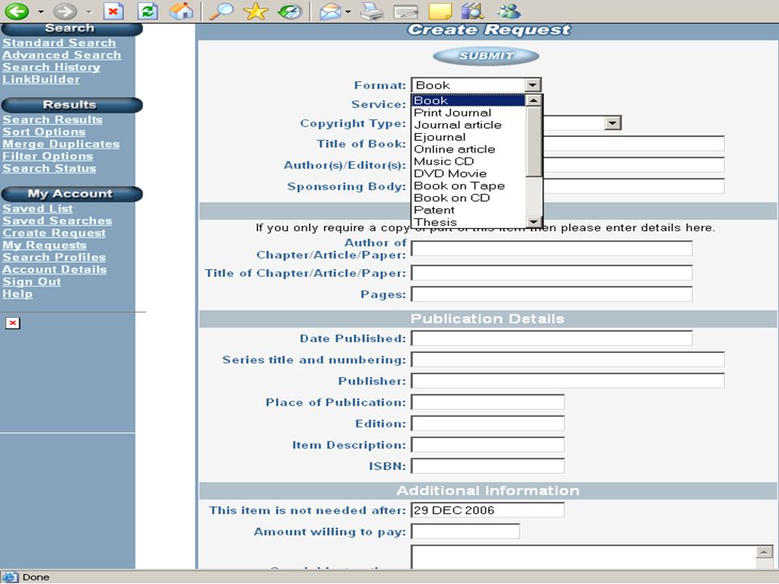
Task: Choose Book on CD option
Action: click(468, 198)
